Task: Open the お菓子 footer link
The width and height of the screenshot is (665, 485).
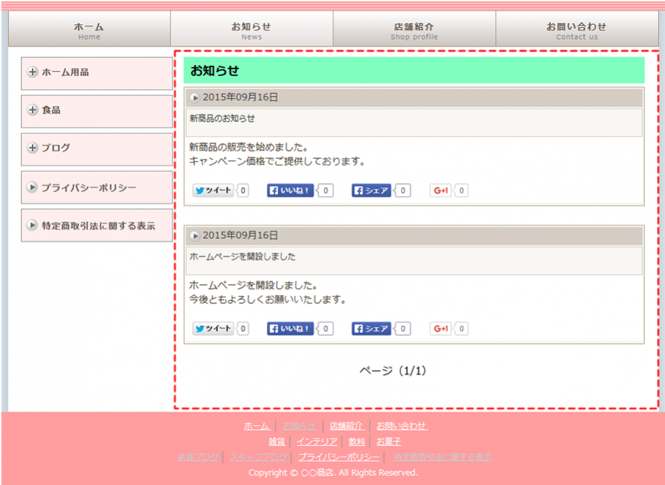Action: [x=389, y=441]
